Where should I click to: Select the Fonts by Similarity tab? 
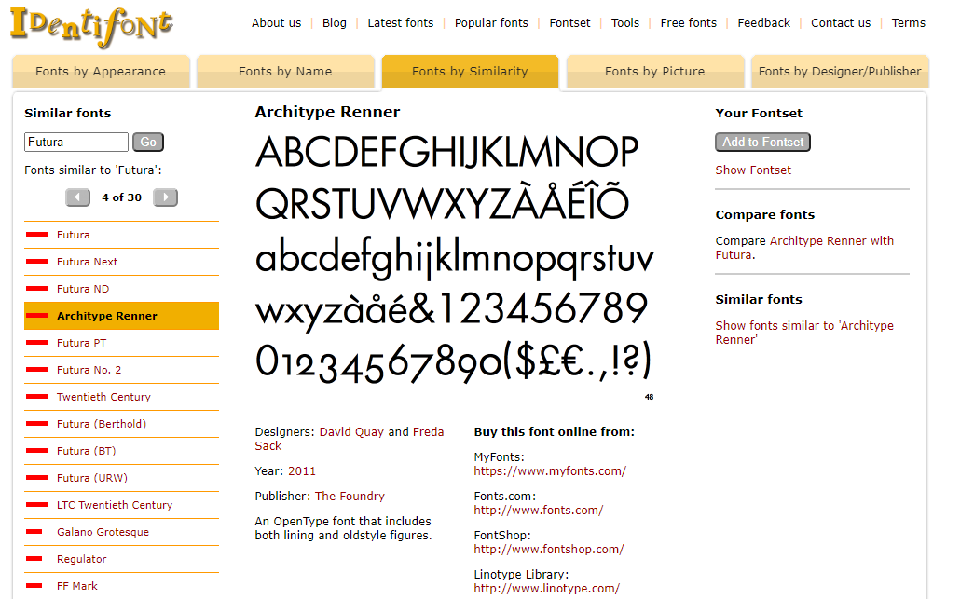[x=471, y=72]
